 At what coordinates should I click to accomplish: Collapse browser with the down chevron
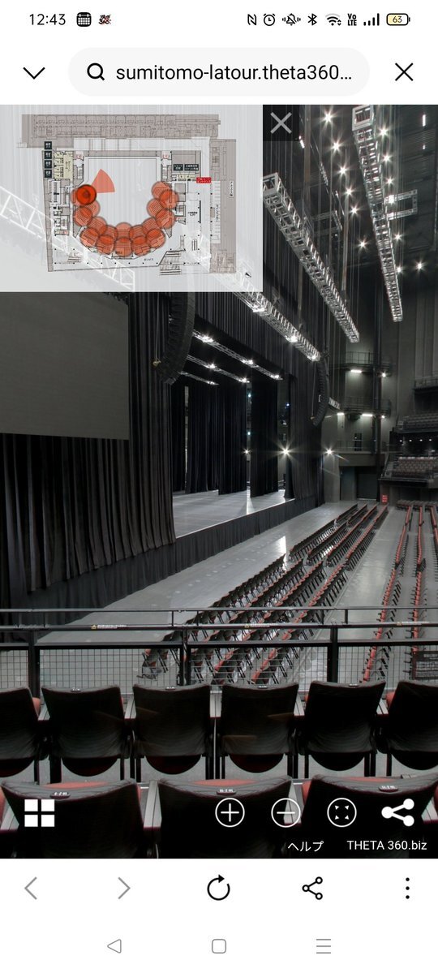pyautogui.click(x=34, y=72)
